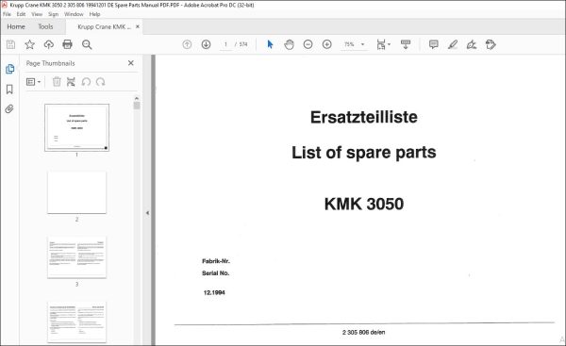Open the Attachments paperclip panel
Viewport: 566px width, 346px height.
9,108
